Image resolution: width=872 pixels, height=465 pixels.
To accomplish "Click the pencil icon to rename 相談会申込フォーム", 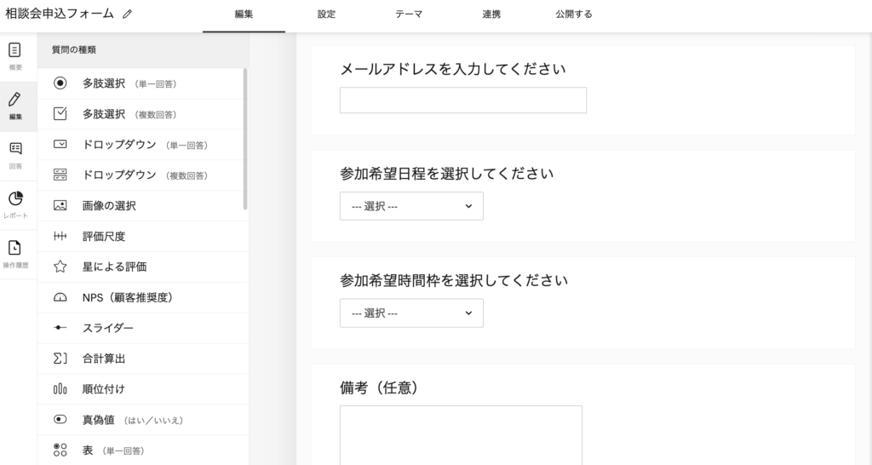I will (x=128, y=14).
